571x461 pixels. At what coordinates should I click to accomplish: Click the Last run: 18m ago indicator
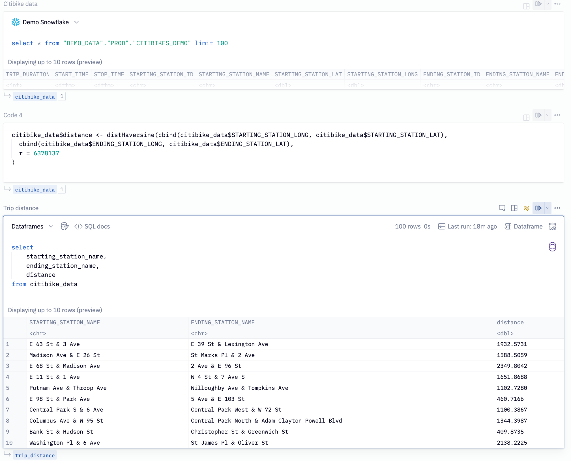[467, 227]
